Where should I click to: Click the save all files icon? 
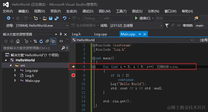(57, 18)
